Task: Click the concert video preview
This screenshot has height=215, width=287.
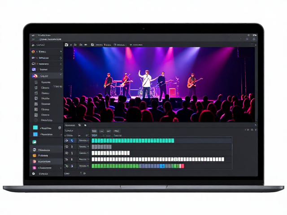Action: point(159,85)
